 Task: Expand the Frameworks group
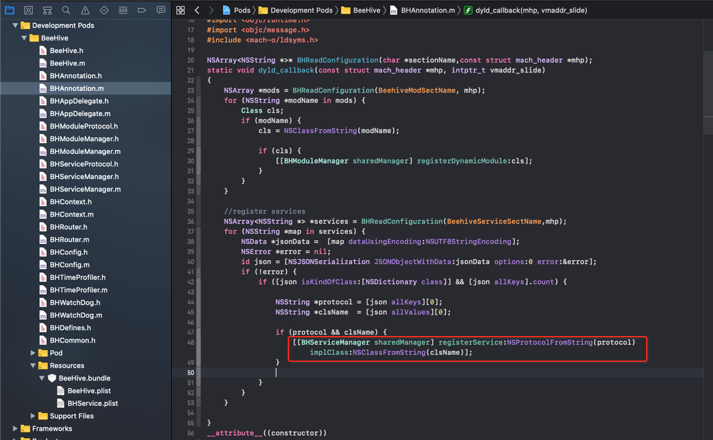15,429
